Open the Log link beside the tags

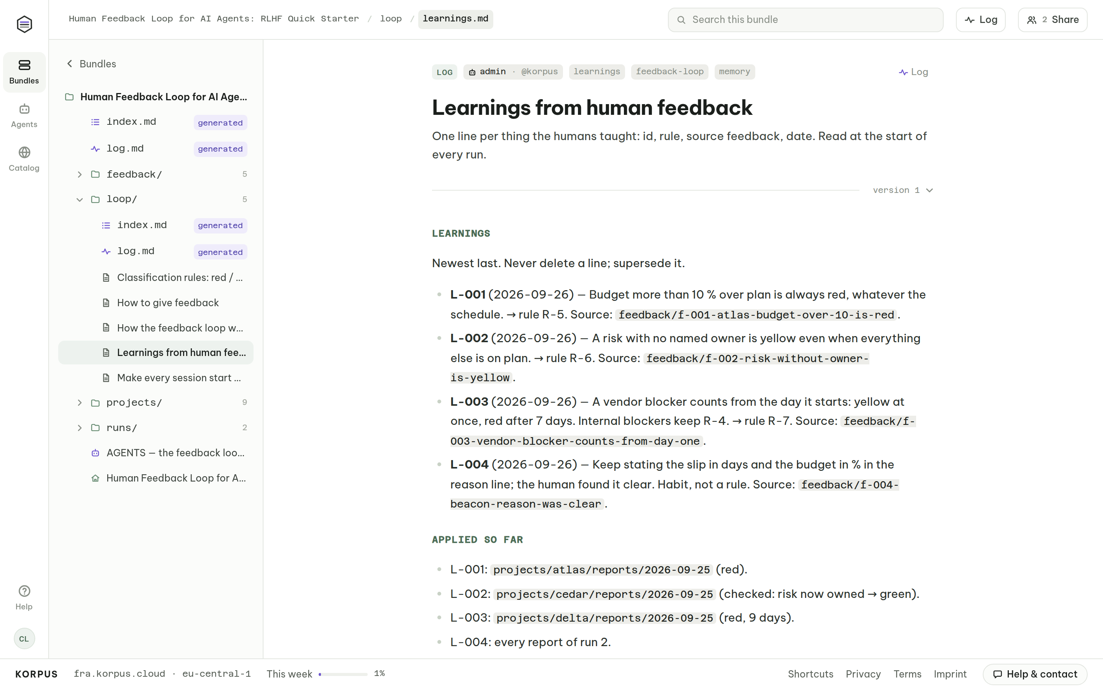click(x=913, y=72)
